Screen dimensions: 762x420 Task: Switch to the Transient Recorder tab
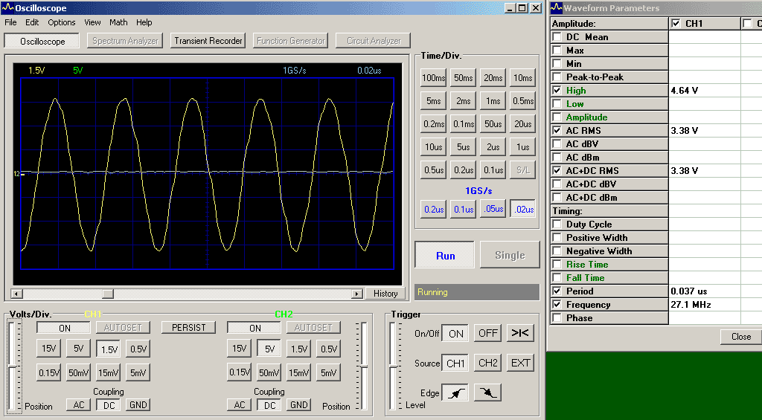pyautogui.click(x=208, y=41)
